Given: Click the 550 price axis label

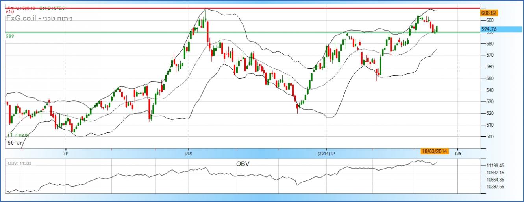Looking at the screenshot, I should pyautogui.click(x=491, y=79).
